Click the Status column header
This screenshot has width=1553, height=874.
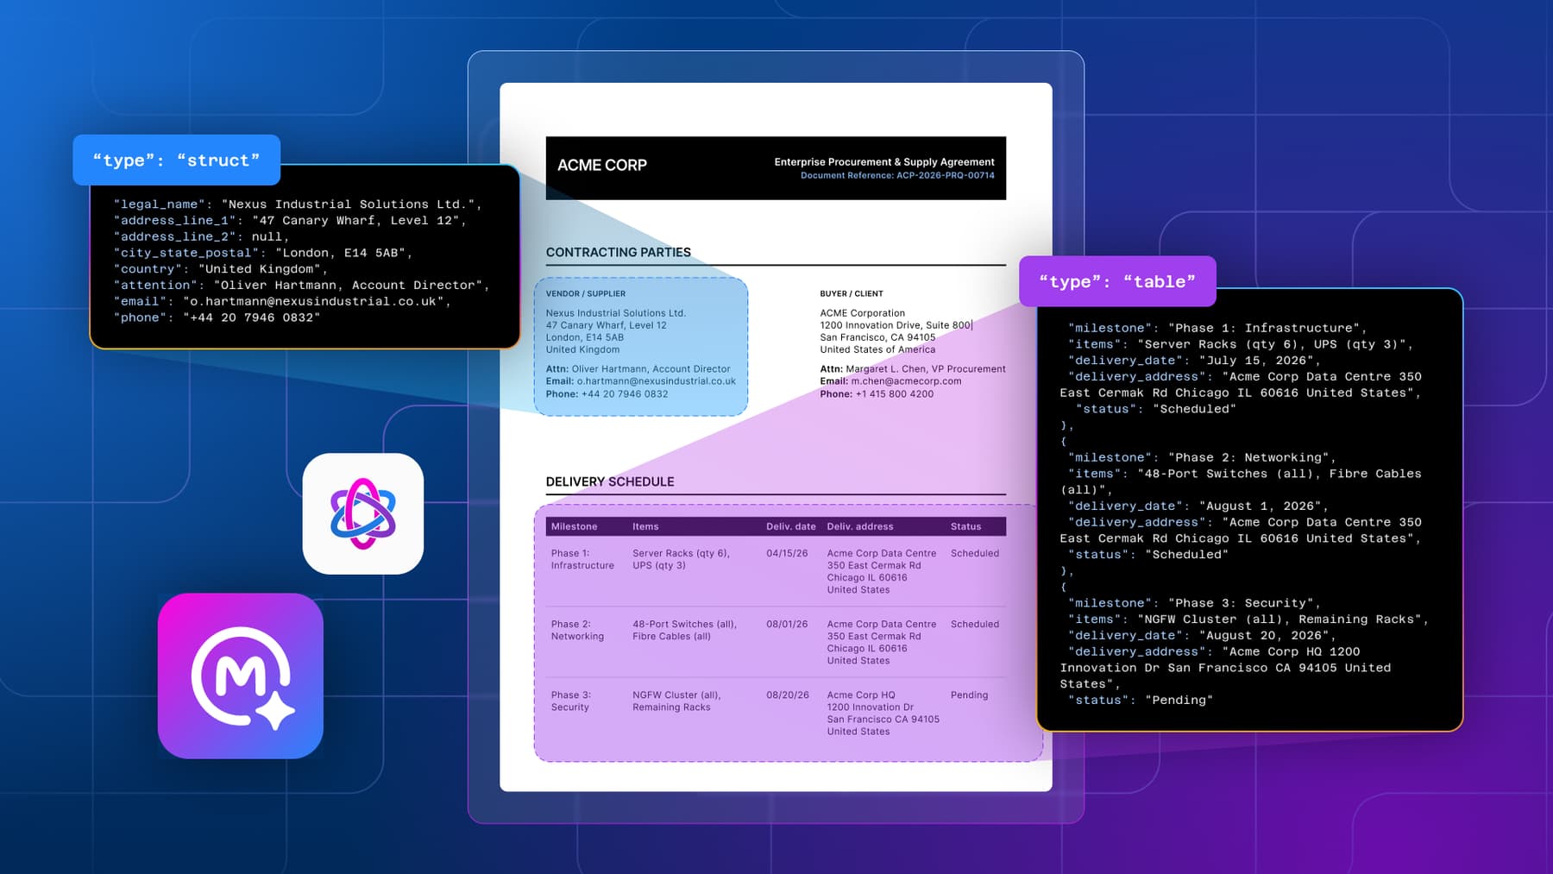pyautogui.click(x=966, y=526)
